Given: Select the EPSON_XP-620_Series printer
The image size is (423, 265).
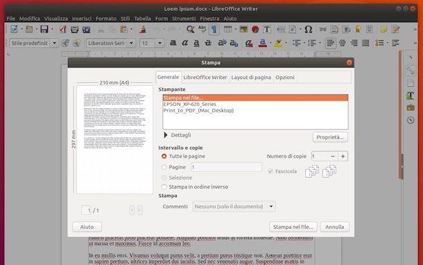Looking at the screenshot, I should pyautogui.click(x=255, y=104).
